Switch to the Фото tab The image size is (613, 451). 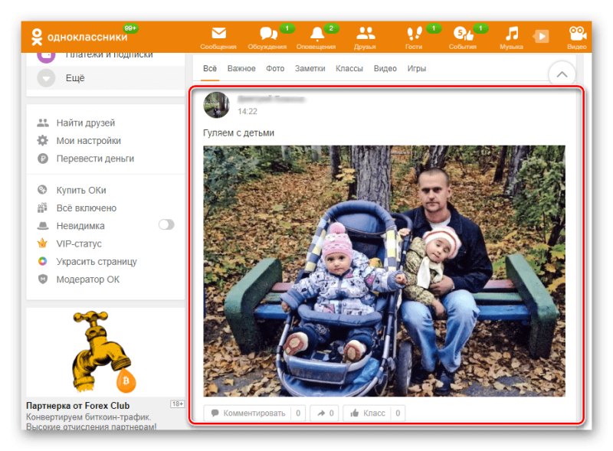[x=275, y=68]
